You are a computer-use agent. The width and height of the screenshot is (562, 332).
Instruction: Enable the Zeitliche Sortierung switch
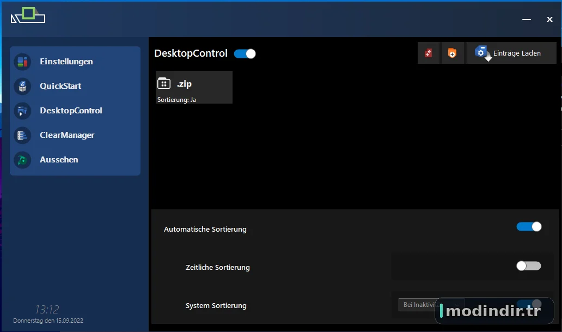click(x=529, y=266)
